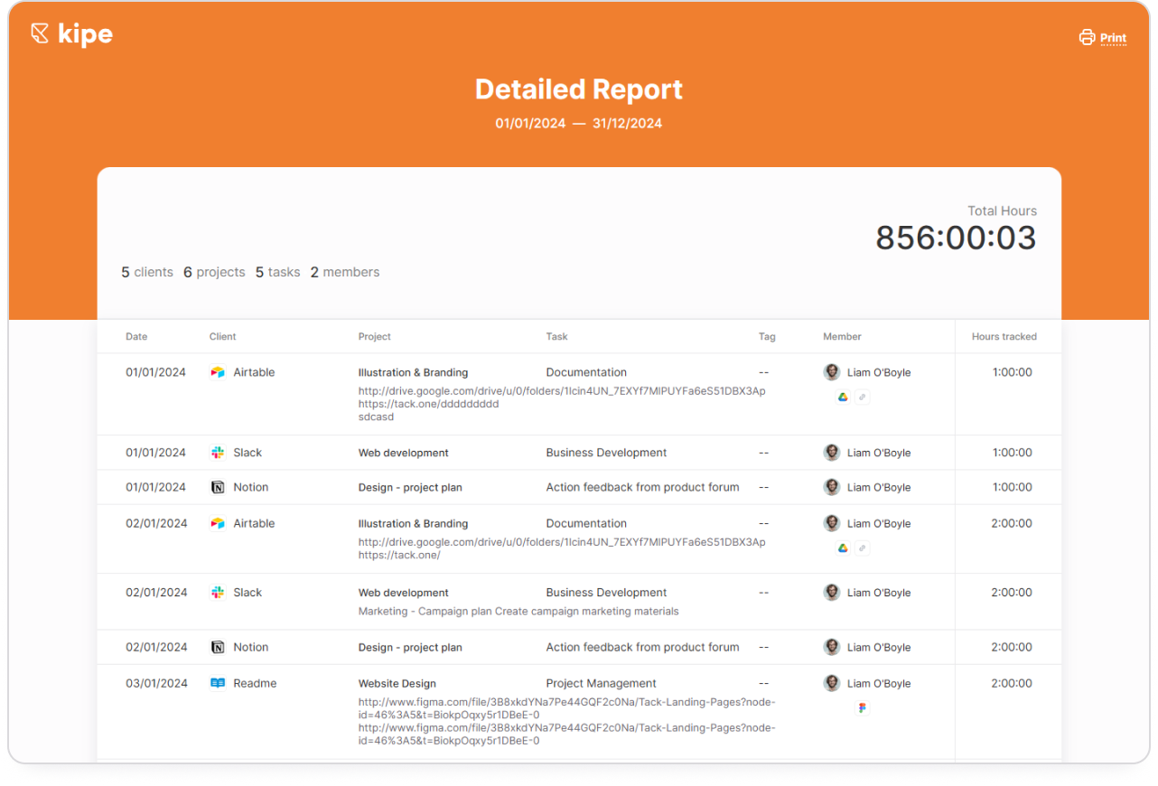Click Liam O'Boyle avatar in 02/01/2024 Airtable row
This screenshot has width=1158, height=786.
(832, 523)
